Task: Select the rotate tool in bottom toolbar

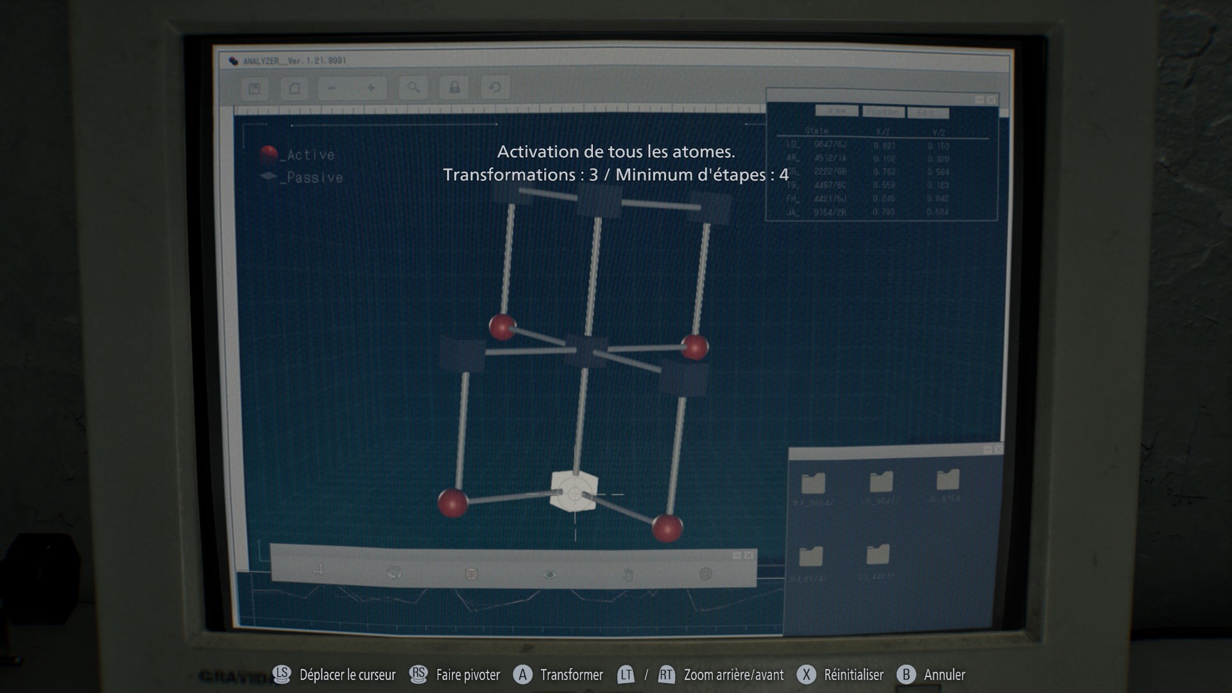Action: (x=394, y=572)
